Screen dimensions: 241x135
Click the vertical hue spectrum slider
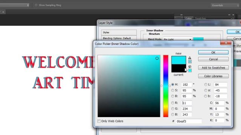point(166,86)
